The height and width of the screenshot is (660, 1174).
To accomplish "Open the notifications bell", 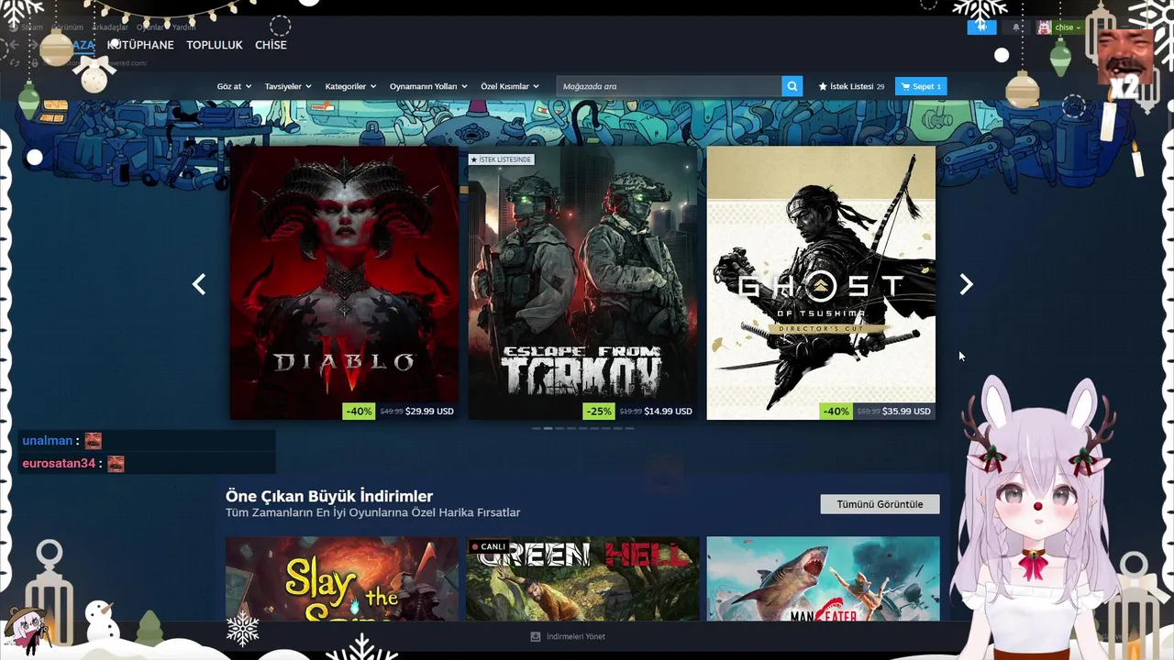I will pos(1016,27).
